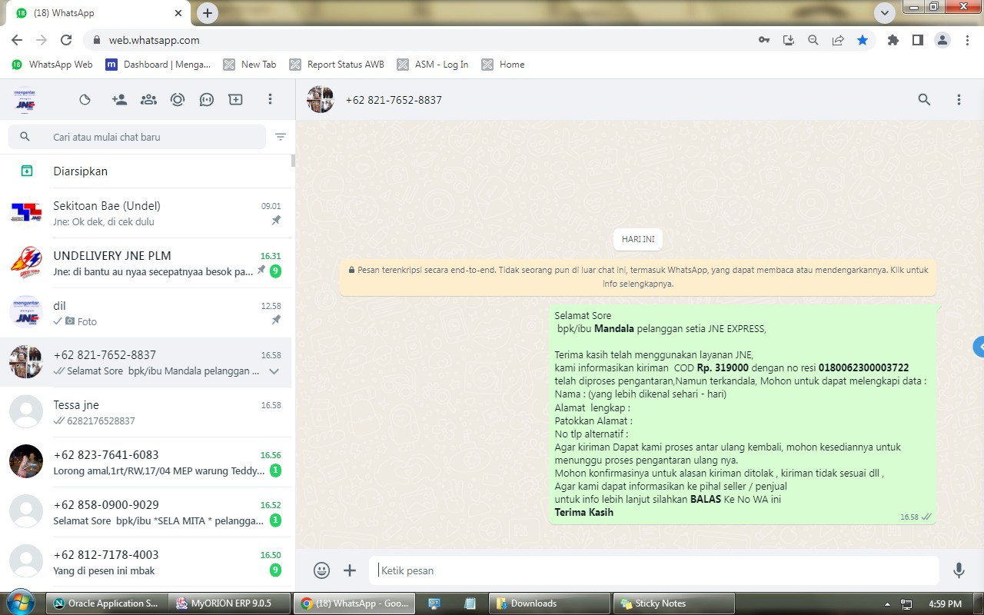The image size is (984, 615).
Task: Click the share page icon
Action: [x=838, y=40]
